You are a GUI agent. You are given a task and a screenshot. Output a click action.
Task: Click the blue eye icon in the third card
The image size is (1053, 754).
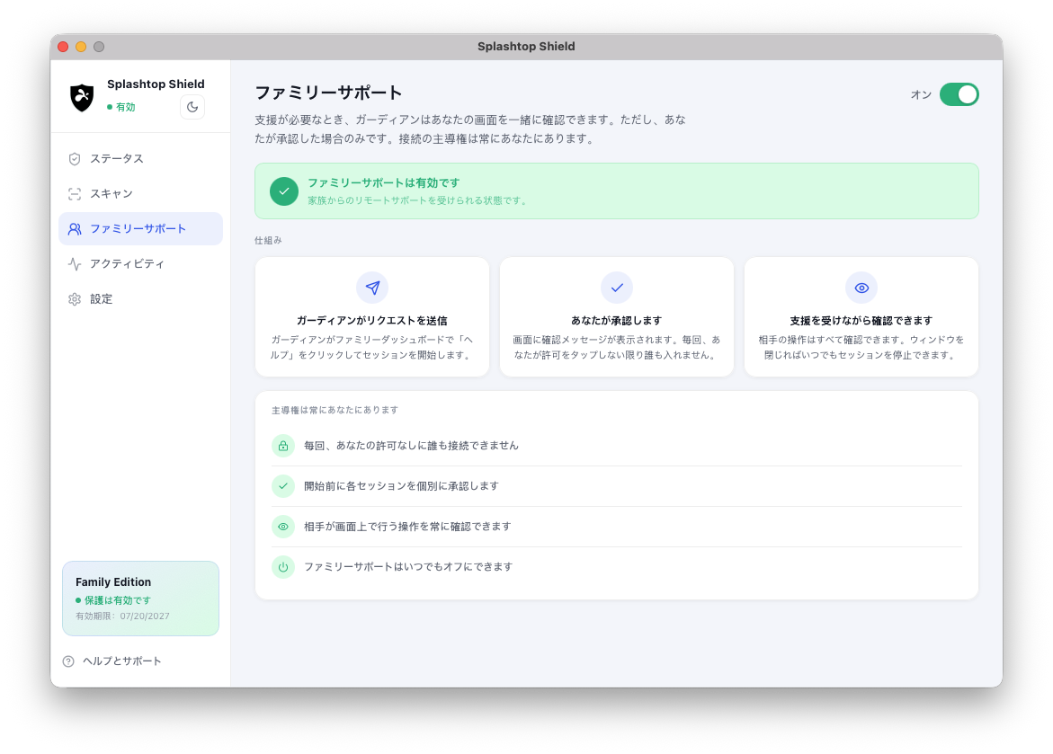(x=861, y=288)
